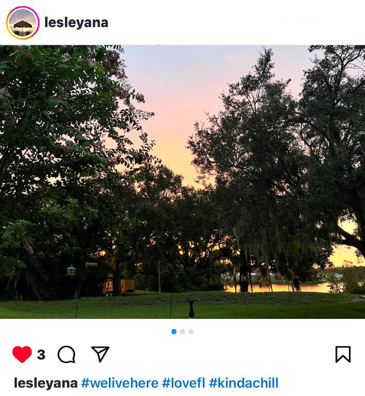View the list of 3 likes

(x=41, y=355)
